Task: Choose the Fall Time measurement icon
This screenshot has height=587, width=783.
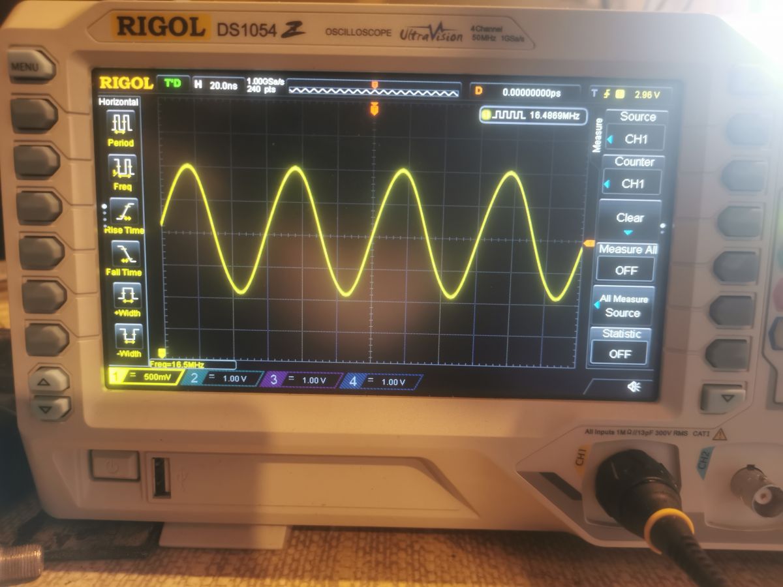Action: (x=125, y=258)
